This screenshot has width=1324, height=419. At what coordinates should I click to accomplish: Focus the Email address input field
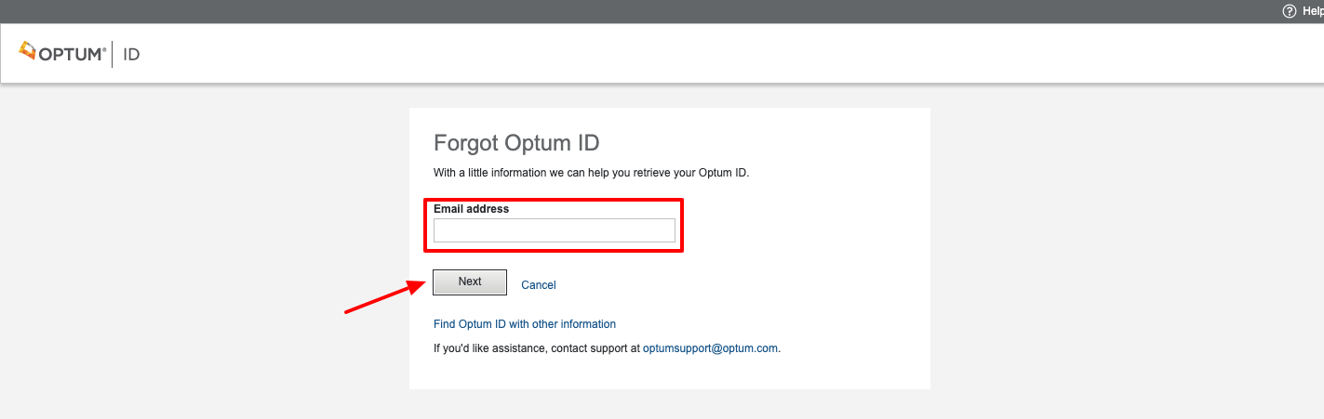[x=555, y=230]
